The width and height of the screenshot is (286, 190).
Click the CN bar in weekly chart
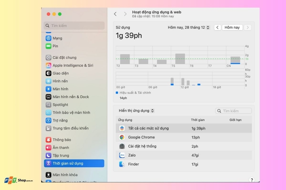coord(235,60)
